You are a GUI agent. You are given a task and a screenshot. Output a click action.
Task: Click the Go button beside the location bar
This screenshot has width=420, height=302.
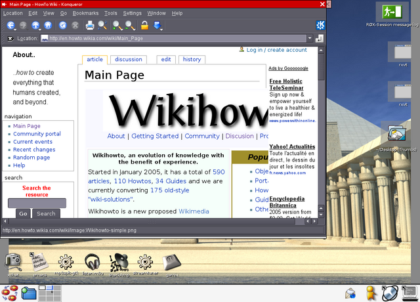tap(320, 39)
